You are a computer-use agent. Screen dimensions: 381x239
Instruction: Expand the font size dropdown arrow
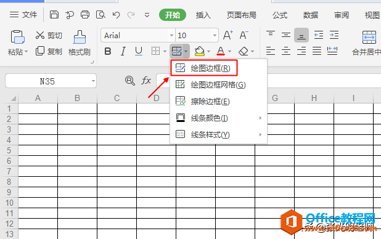[215, 36]
